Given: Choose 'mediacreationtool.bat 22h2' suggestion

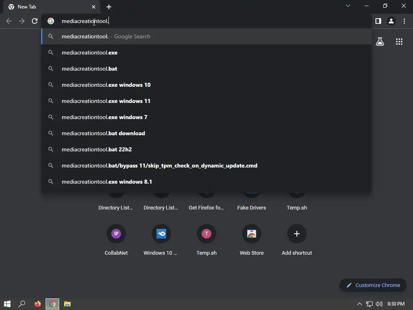Looking at the screenshot, I should tap(206, 149).
